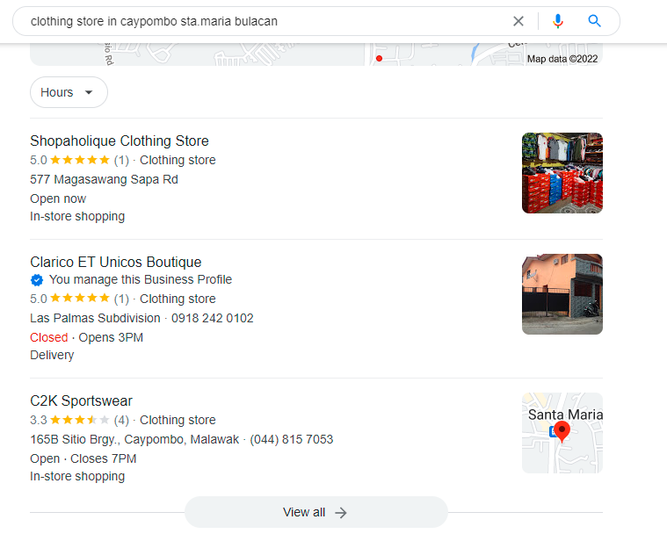Open the Shopaholique store photo thumbnail
667x541 pixels.
(x=562, y=173)
